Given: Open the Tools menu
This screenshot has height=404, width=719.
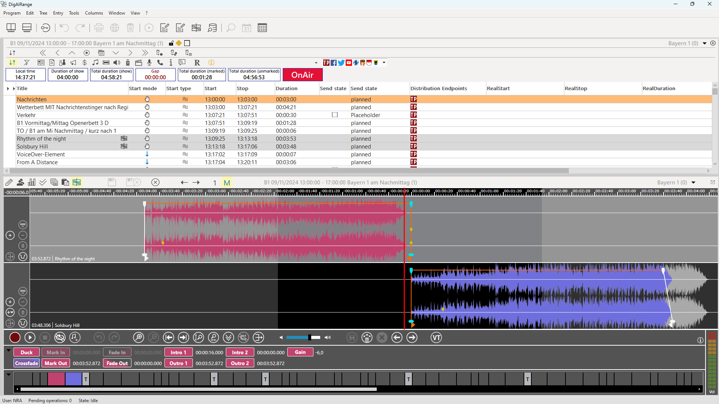Looking at the screenshot, I should 74,13.
